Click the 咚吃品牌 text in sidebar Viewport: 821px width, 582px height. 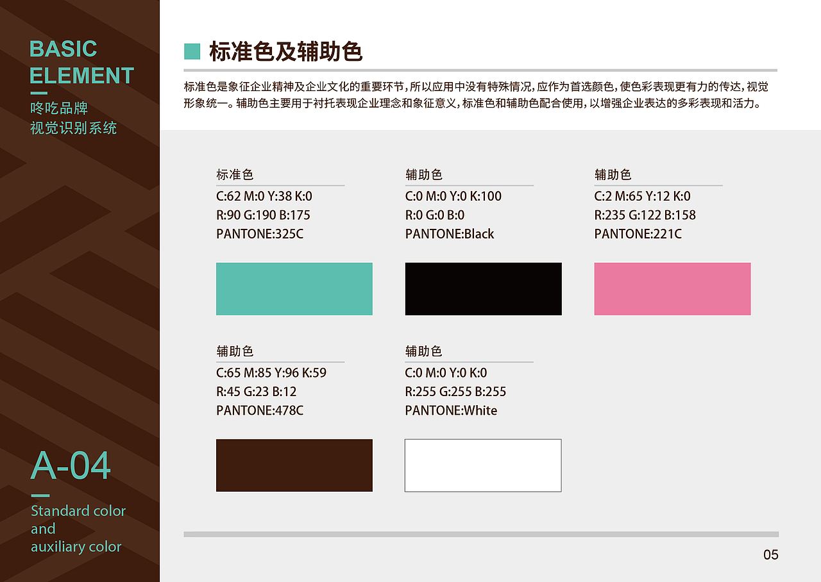(59, 108)
